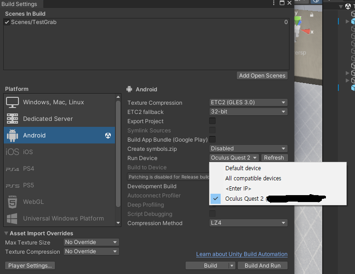The width and height of the screenshot is (355, 274).
Task: Enable the Export Project checkbox
Action: coord(212,121)
